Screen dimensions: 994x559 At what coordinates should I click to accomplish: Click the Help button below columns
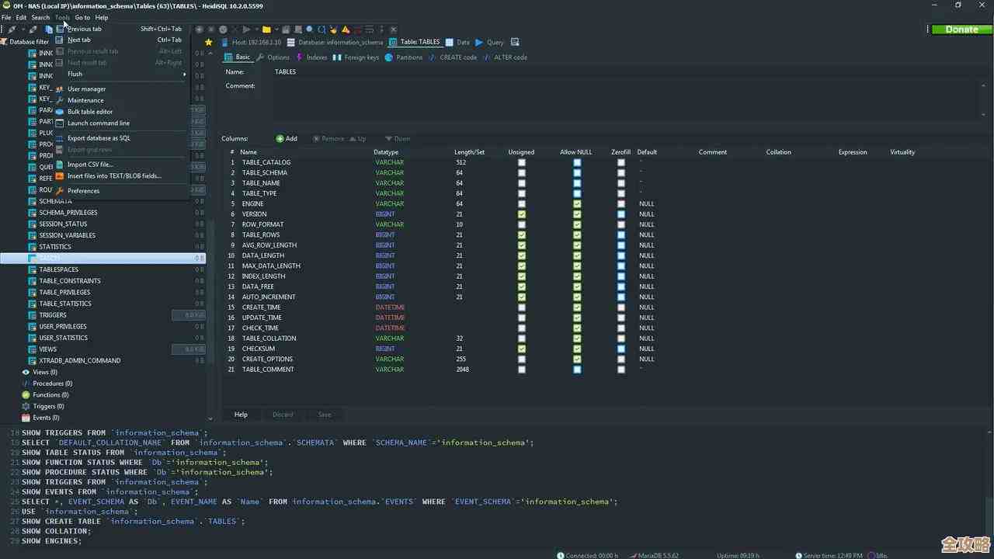coord(241,415)
